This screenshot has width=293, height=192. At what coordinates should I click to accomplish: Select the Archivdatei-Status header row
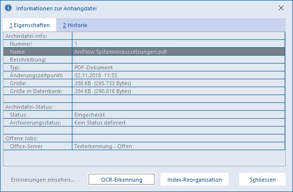144,107
